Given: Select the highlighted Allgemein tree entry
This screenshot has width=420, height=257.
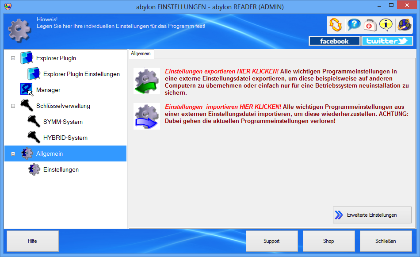Looking at the screenshot, I should pos(65,153).
